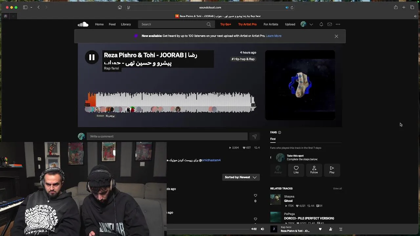This screenshot has height=236, width=420.
Task: Seek on the bottom player progress bar
Action: point(208,229)
